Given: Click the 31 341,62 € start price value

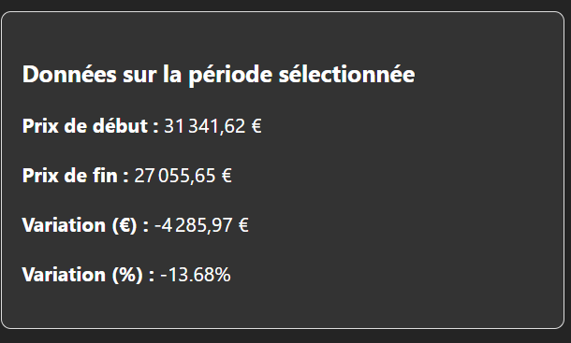Looking at the screenshot, I should click(x=212, y=126).
